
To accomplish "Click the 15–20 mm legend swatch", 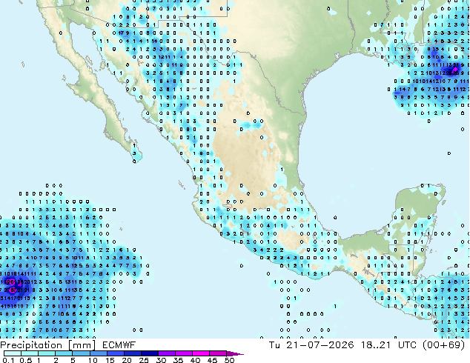I will click(116, 353).
